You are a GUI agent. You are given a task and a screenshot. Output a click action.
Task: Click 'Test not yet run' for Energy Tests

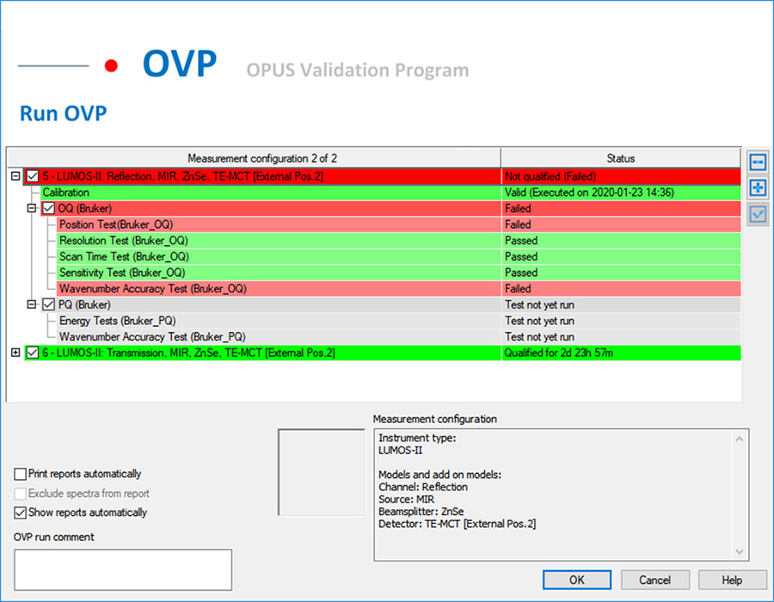pos(622,321)
